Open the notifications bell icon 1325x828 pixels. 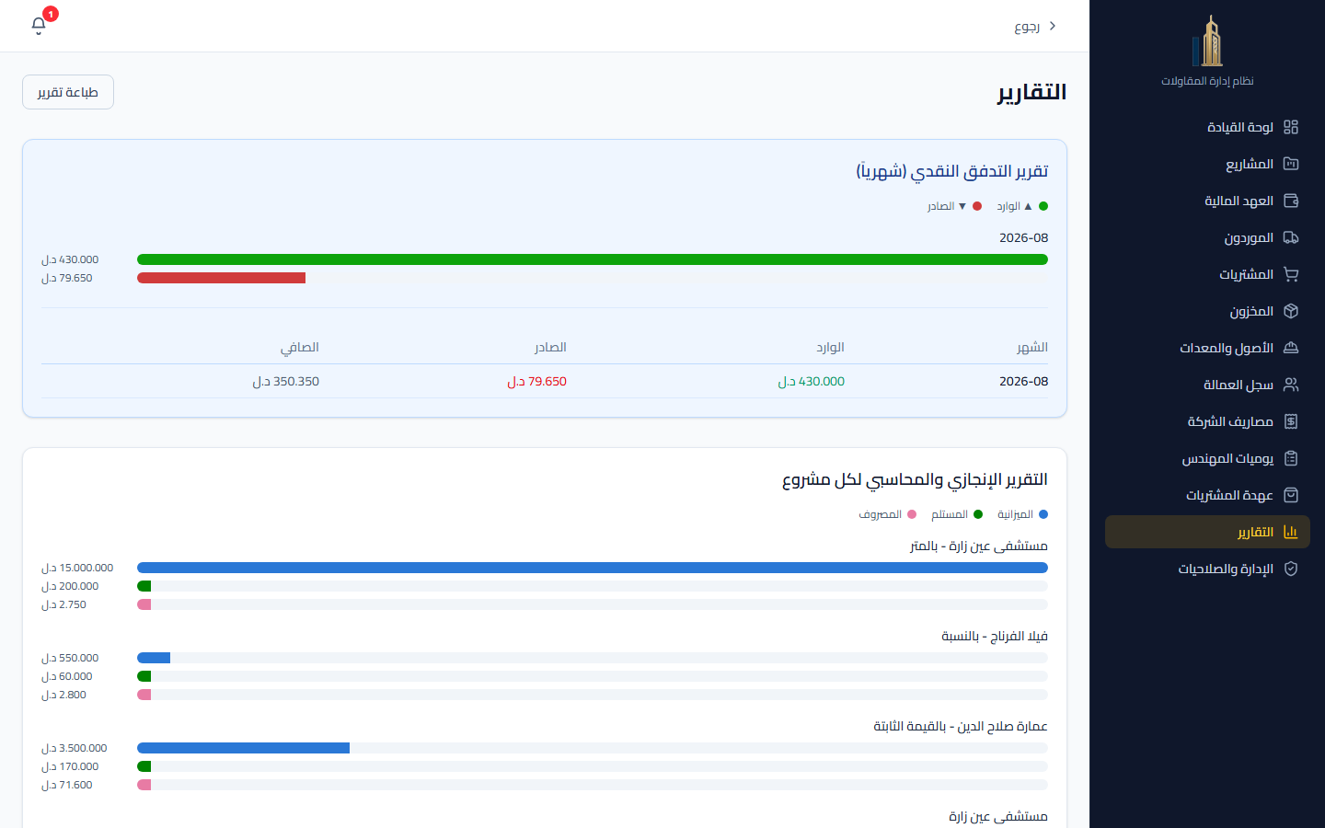click(x=39, y=26)
